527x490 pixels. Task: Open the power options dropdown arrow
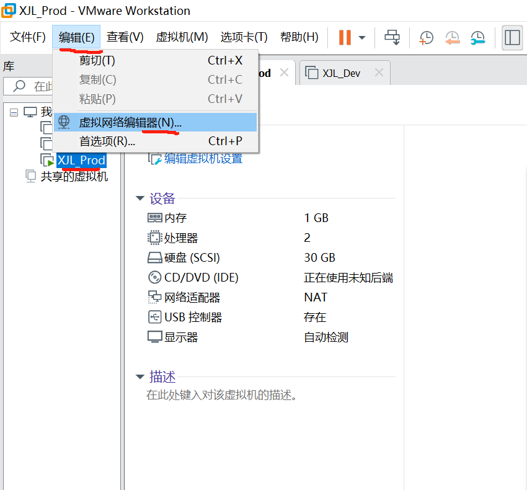pos(362,38)
